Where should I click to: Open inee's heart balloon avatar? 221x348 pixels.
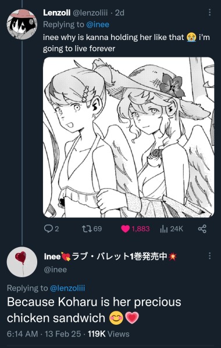(22, 262)
